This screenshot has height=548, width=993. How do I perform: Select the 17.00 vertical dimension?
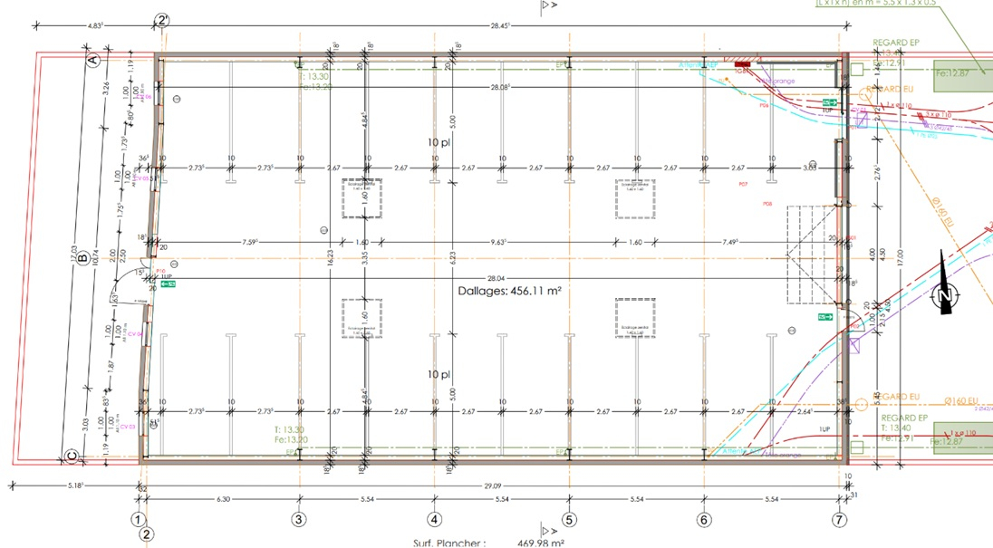tap(900, 257)
